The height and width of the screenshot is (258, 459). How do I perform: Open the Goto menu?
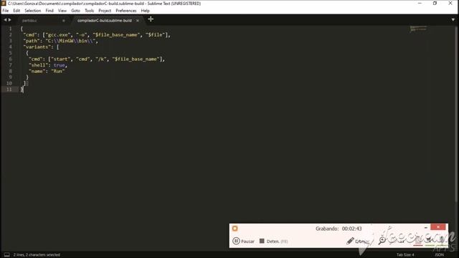pyautogui.click(x=75, y=11)
